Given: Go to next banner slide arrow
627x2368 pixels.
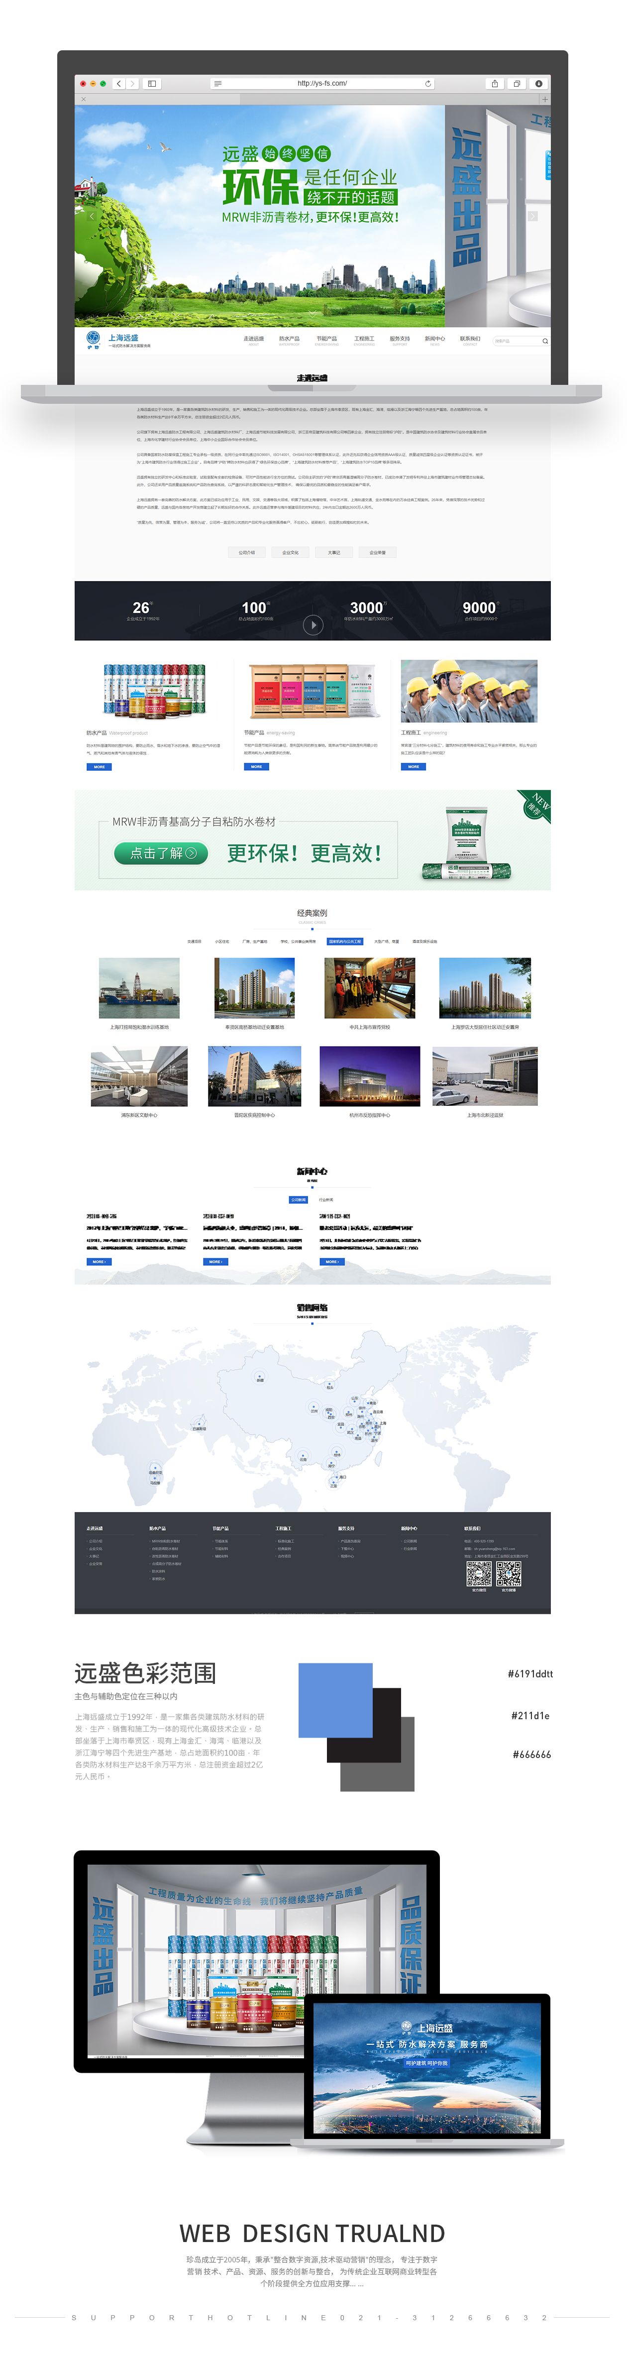Looking at the screenshot, I should point(532,216).
